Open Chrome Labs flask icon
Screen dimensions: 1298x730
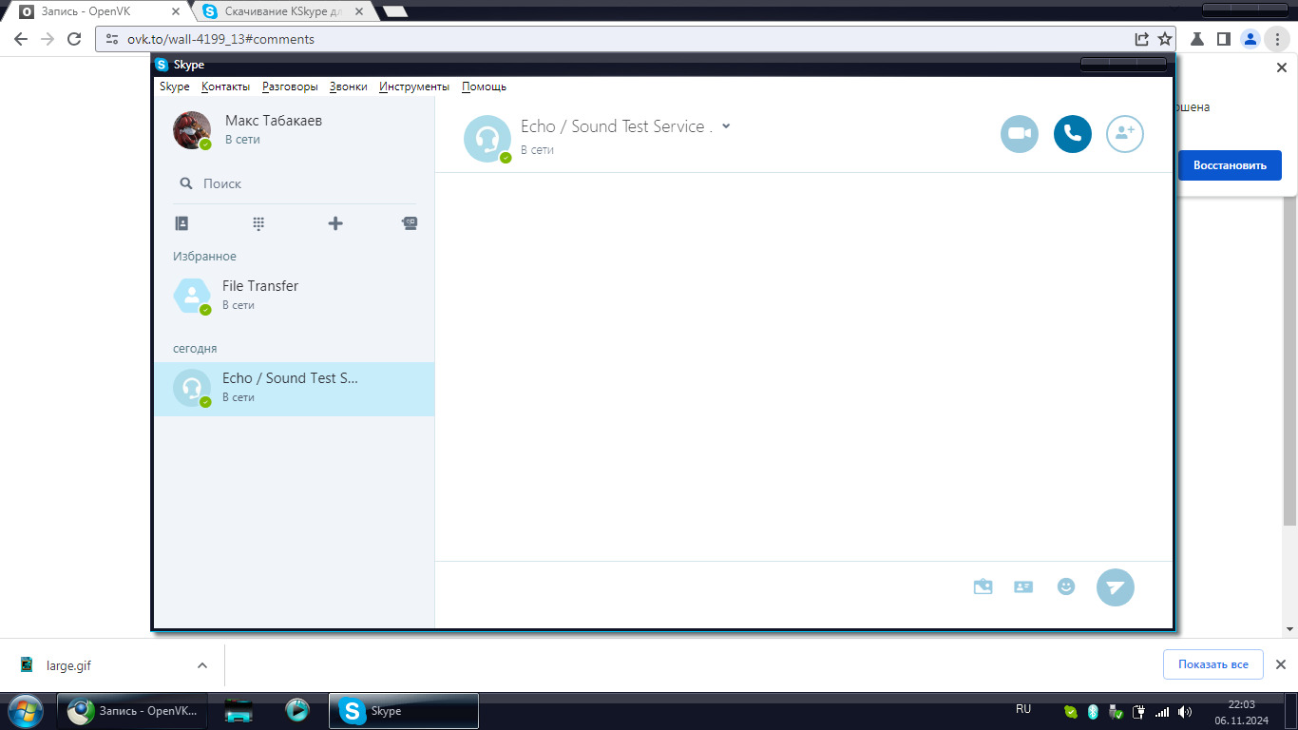click(1197, 39)
